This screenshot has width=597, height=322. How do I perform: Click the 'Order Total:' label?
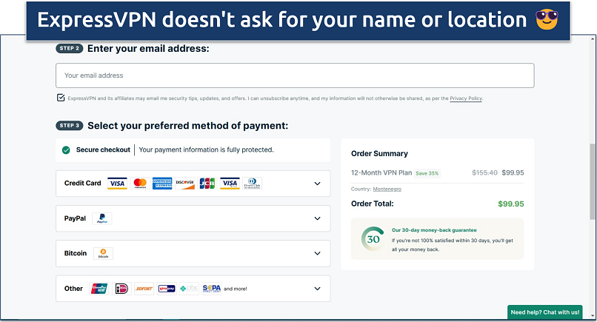(373, 204)
